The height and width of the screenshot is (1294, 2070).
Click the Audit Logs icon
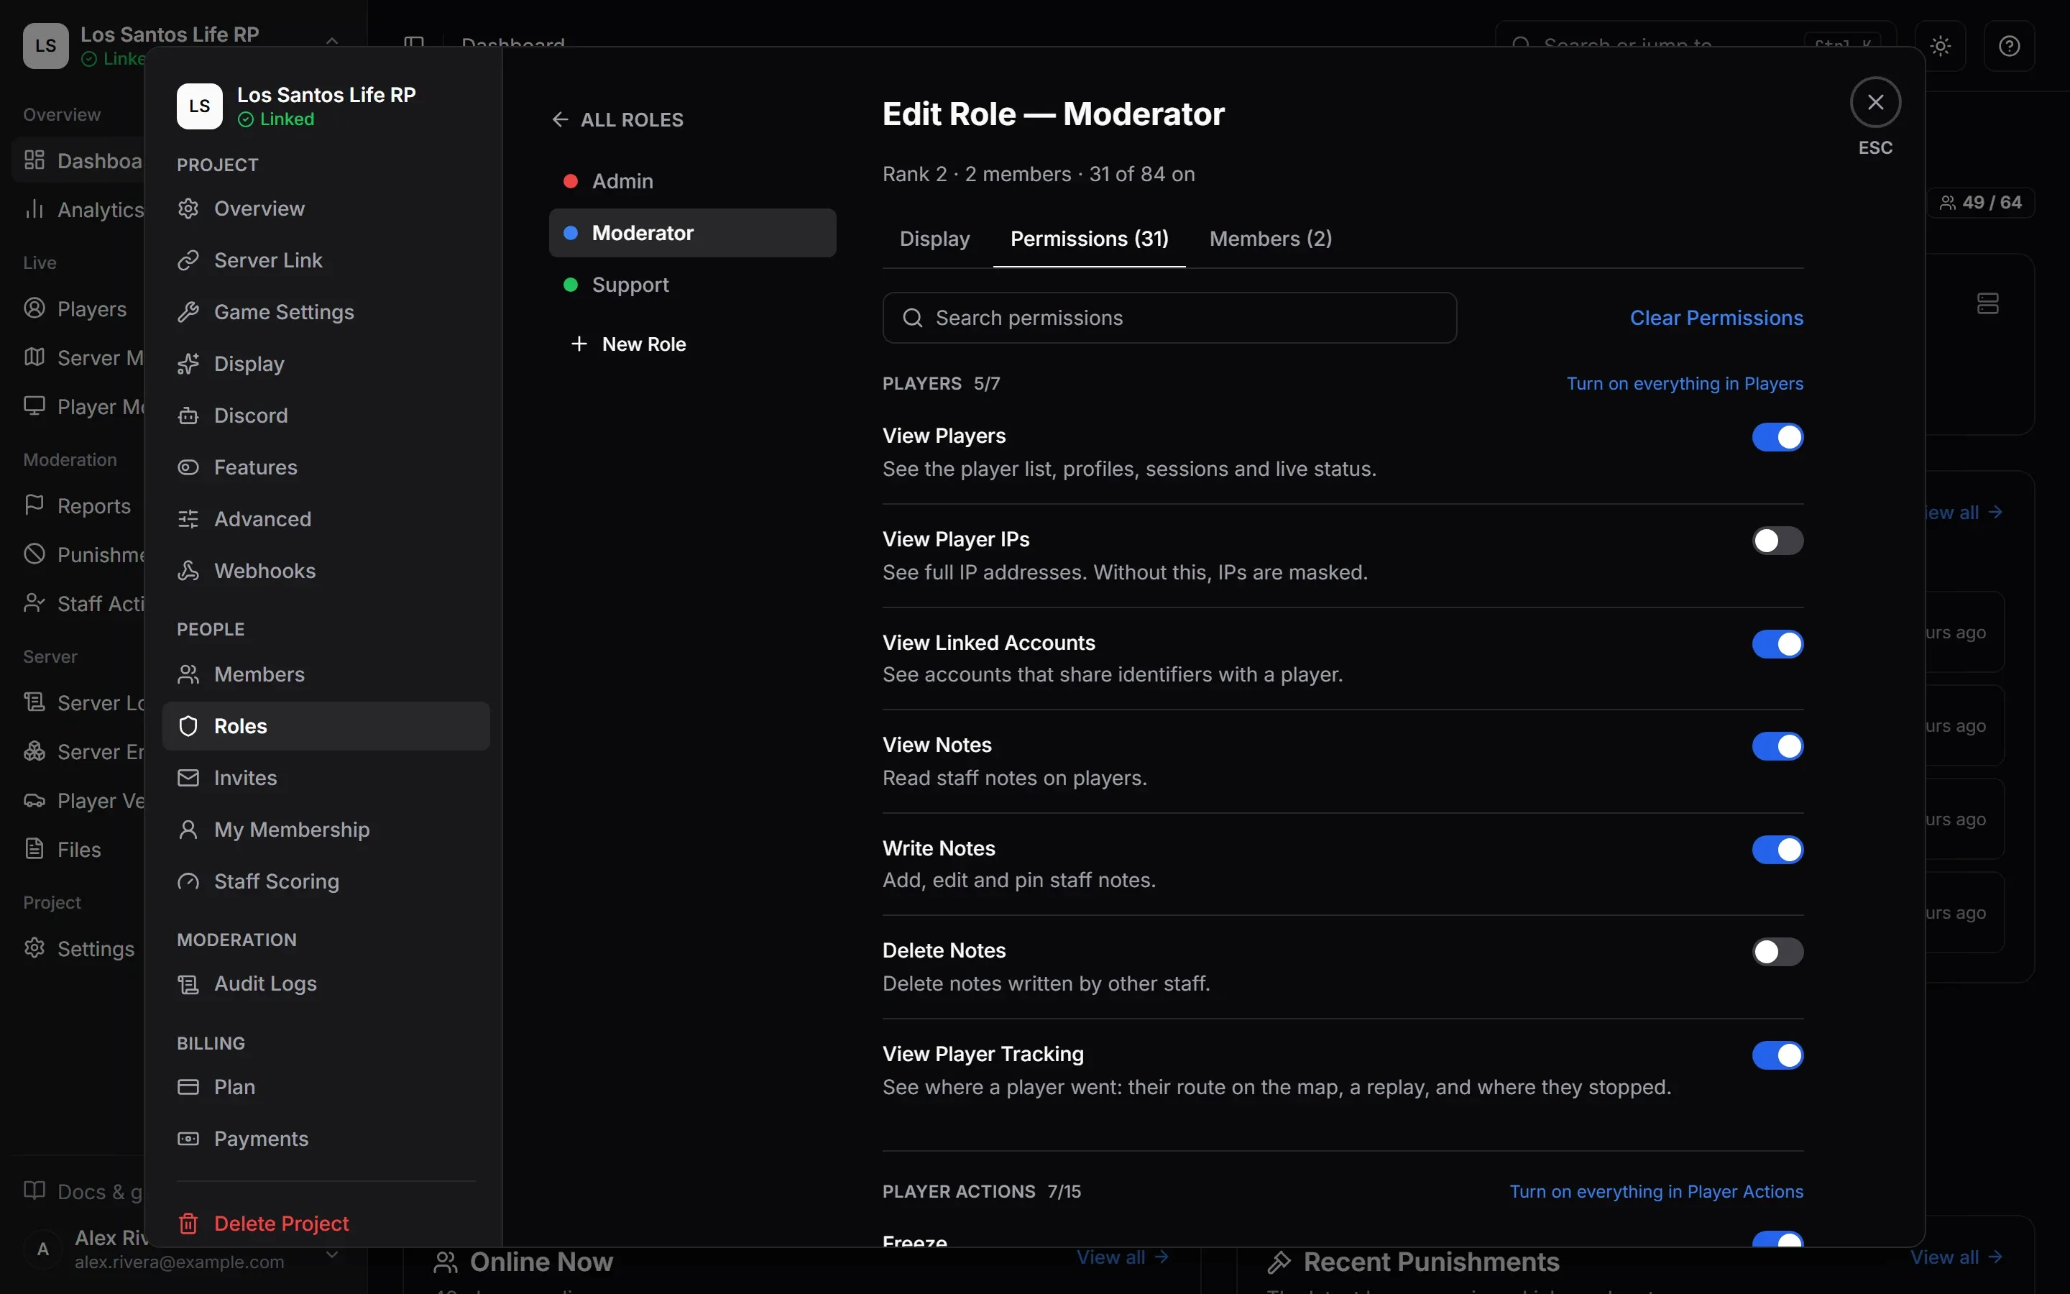click(x=188, y=984)
